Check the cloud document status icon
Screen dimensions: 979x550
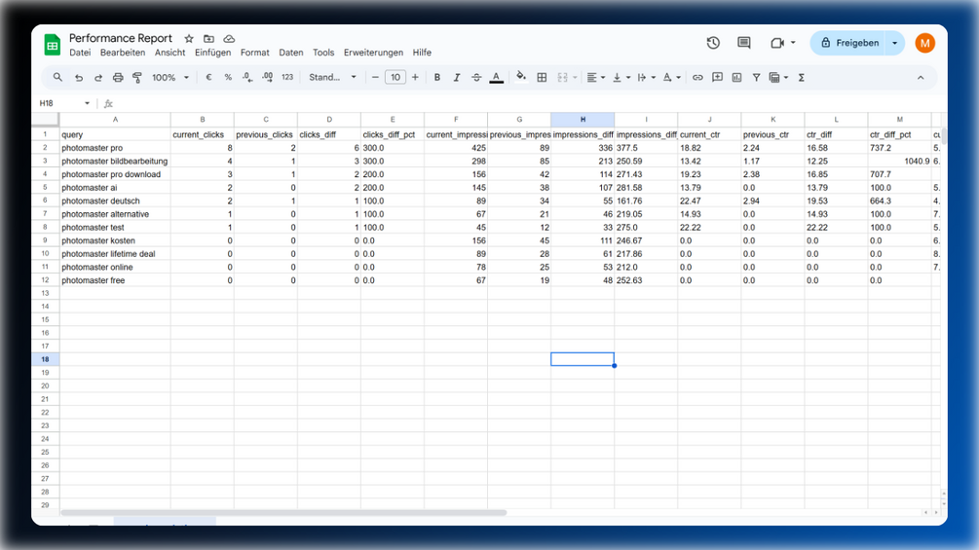coord(229,39)
